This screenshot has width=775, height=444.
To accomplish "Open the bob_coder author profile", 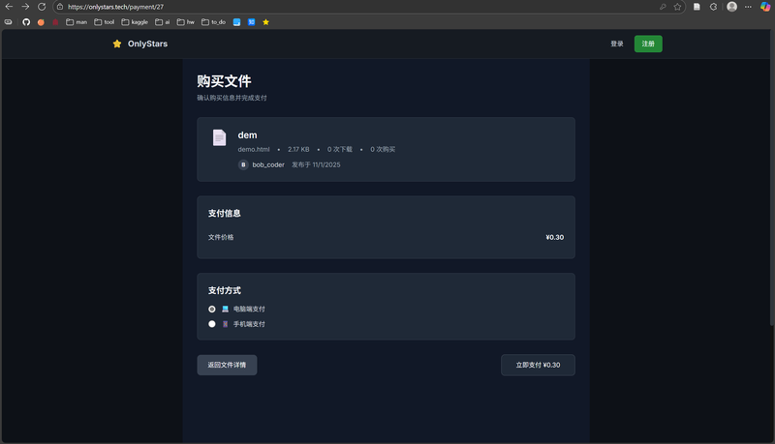I will [x=268, y=164].
